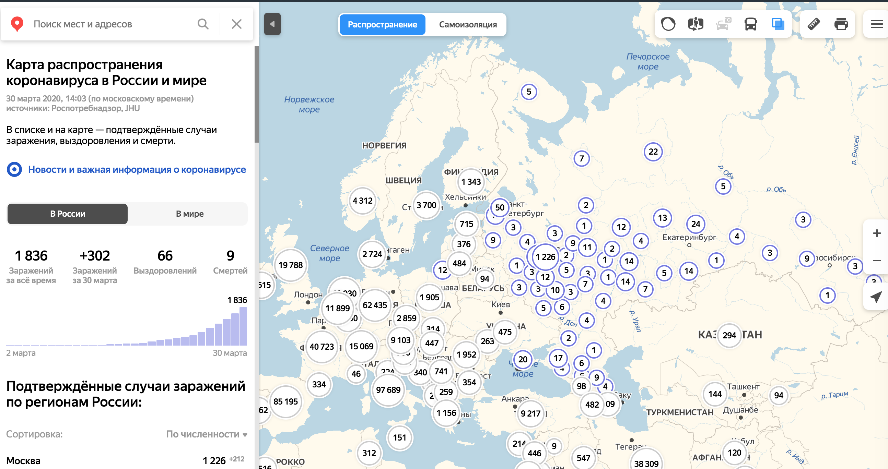The image size is (888, 469).
Task: Click the Ukraine 475 cluster marker
Action: [x=505, y=332]
